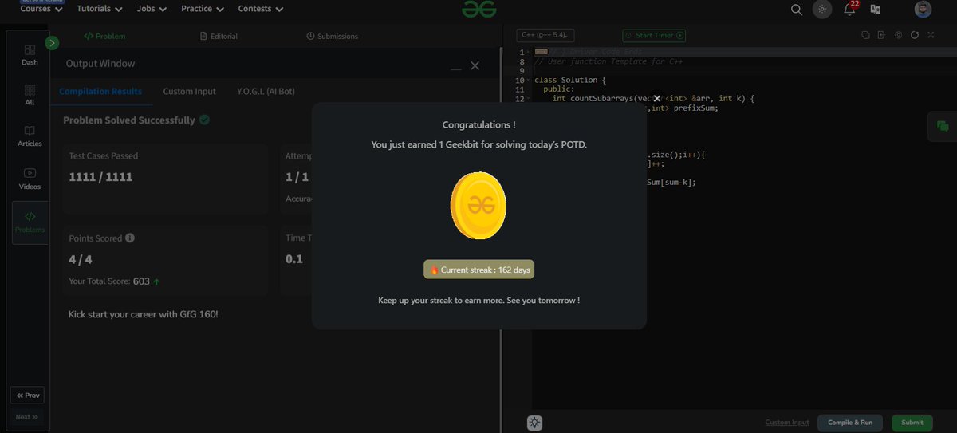Screen dimensions: 957x433
Task: Open the C++ (g++ 5.4) language dropdown
Action: 545,35
